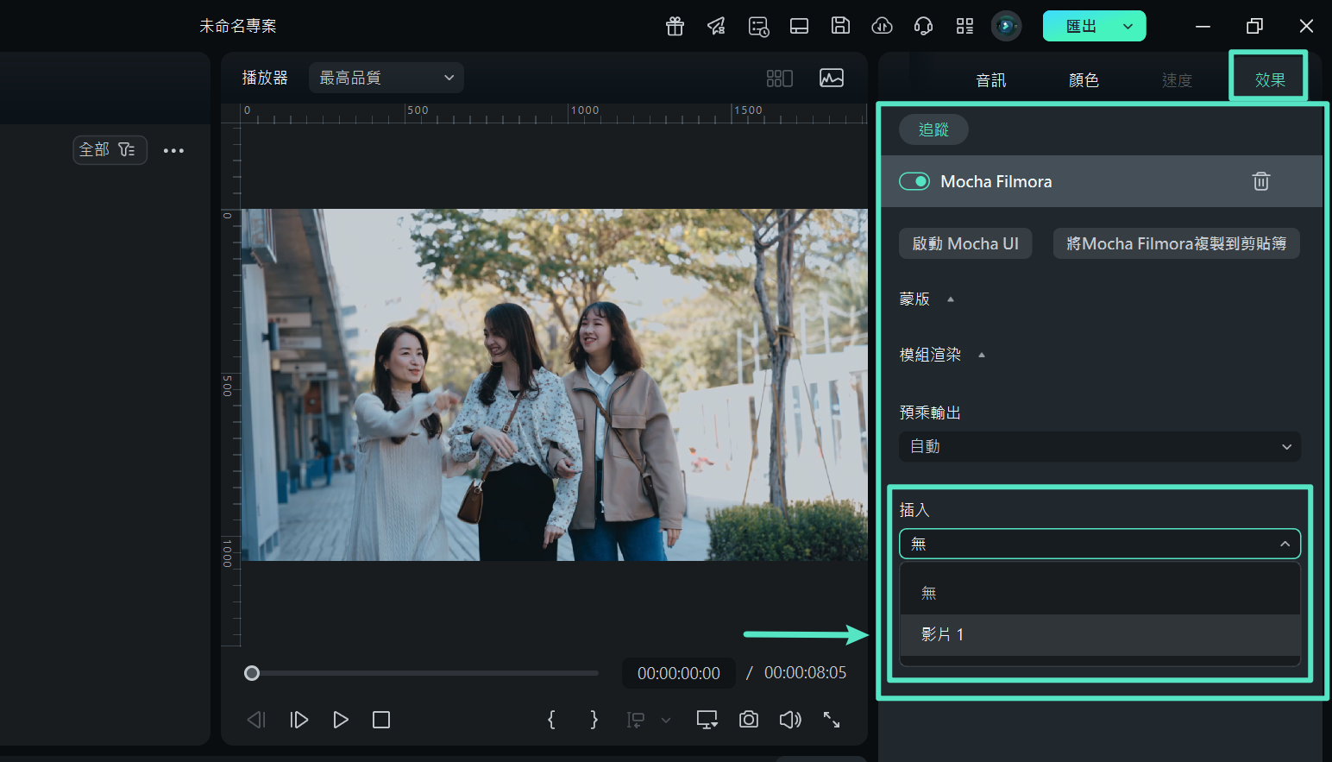The width and height of the screenshot is (1332, 762).
Task: Set mark out with right brace
Action: click(594, 720)
